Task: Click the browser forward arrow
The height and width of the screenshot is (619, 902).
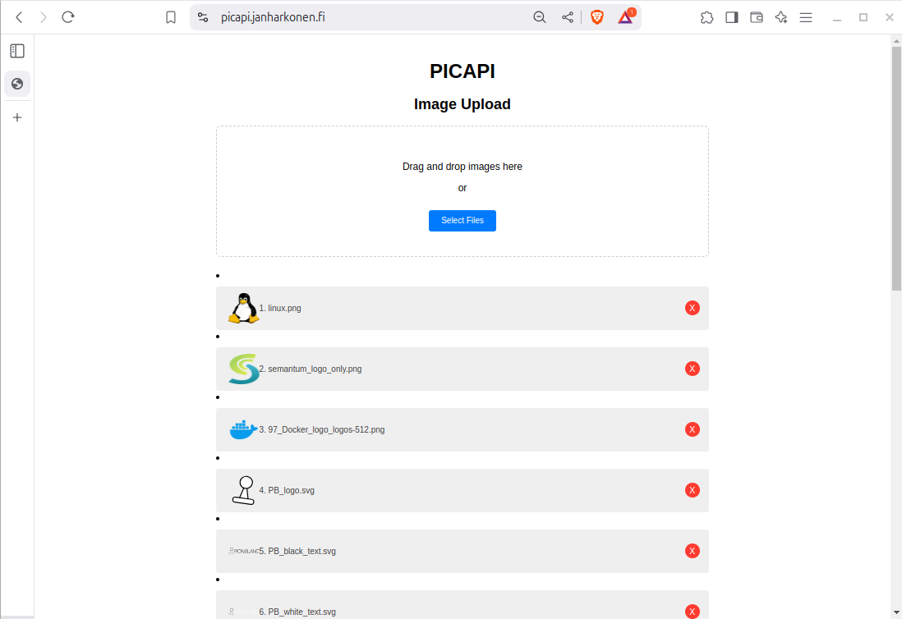Action: (44, 17)
